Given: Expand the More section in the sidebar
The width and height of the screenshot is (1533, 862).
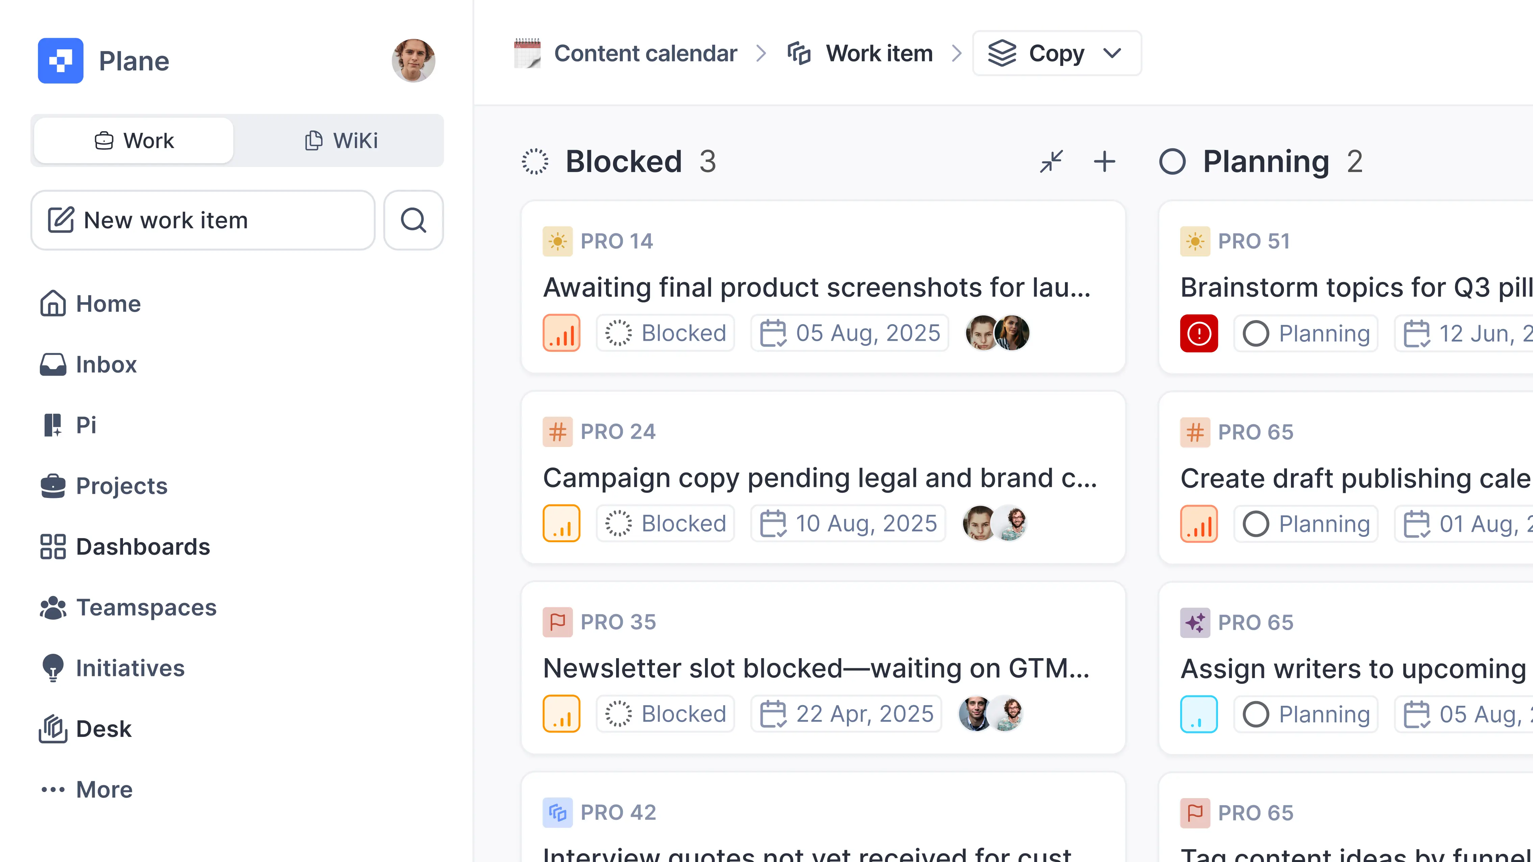Looking at the screenshot, I should 103,789.
